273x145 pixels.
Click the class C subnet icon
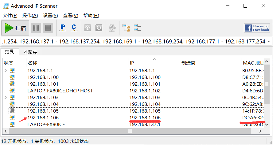click(74, 28)
